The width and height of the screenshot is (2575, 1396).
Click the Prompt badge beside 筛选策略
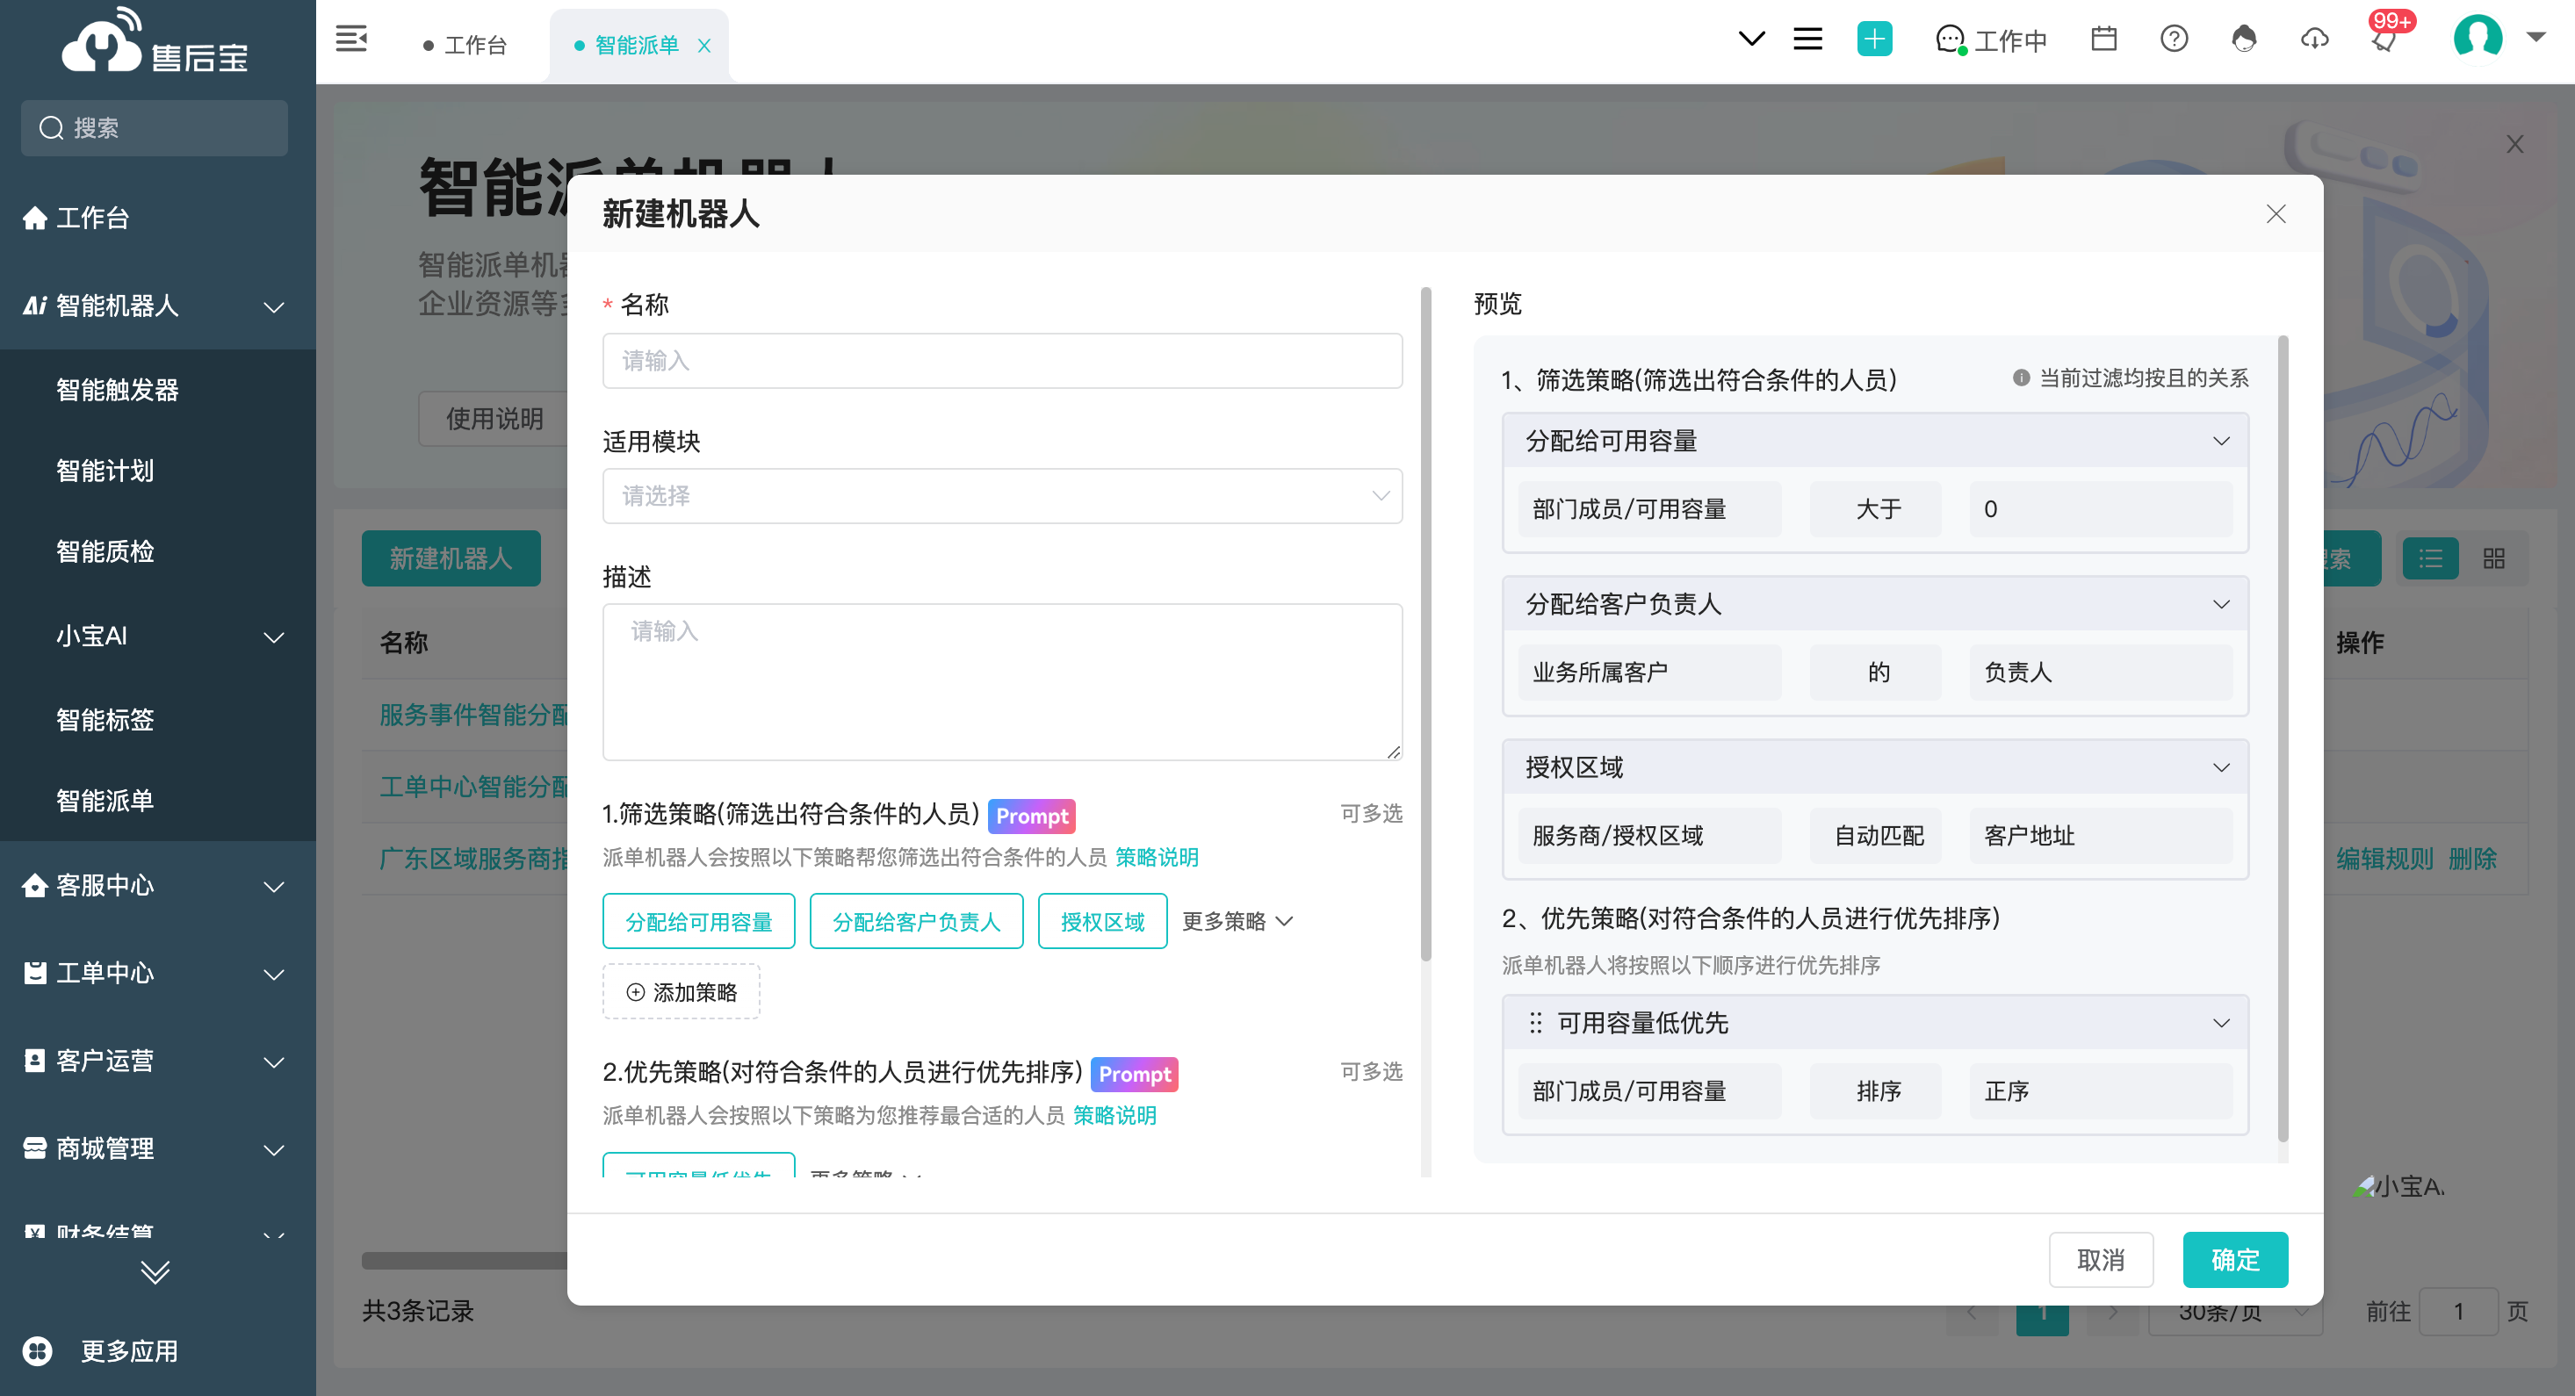click(1032, 817)
